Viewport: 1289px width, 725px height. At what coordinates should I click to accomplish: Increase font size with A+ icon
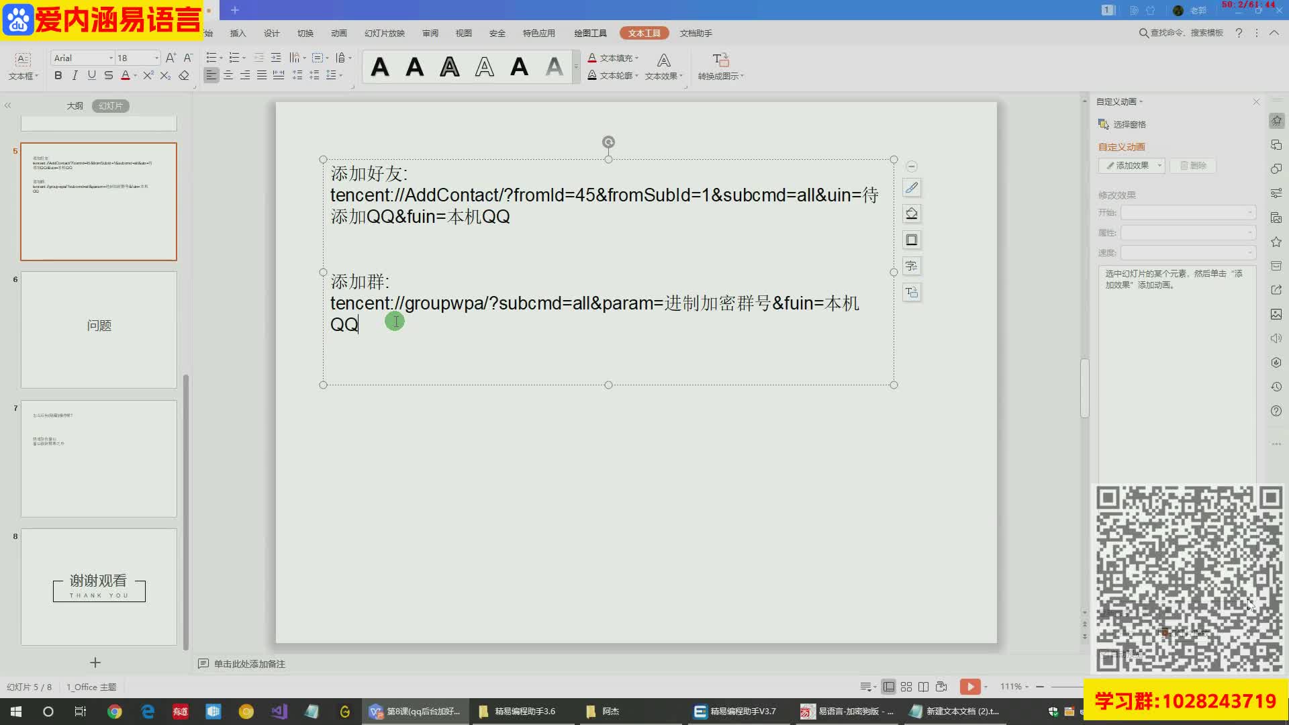tap(171, 58)
